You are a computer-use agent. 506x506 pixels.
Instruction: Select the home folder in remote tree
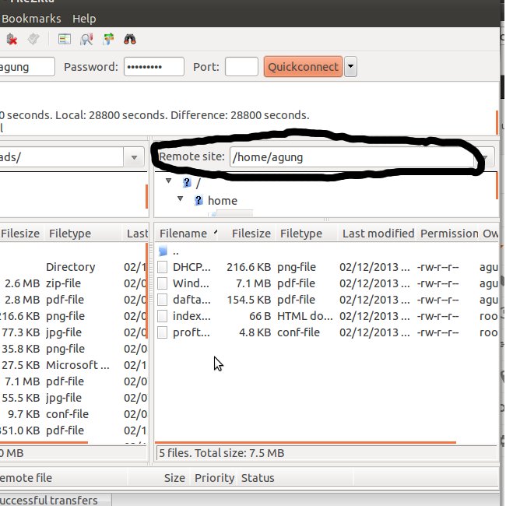[x=223, y=201]
